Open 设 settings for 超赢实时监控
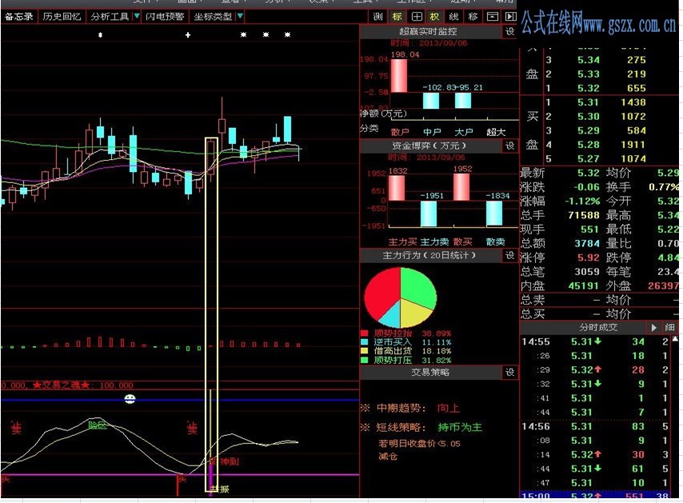Screen dimensions: 683x503 (510, 32)
